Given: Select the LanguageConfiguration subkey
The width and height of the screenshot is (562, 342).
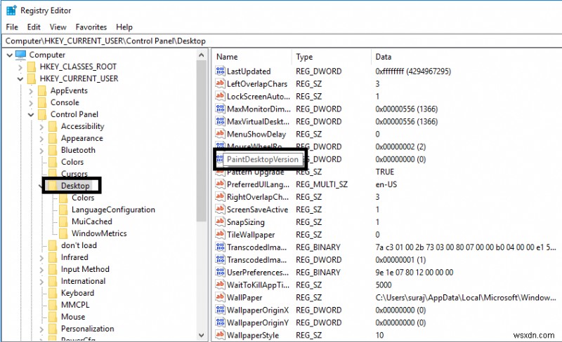Looking at the screenshot, I should [x=113, y=210].
